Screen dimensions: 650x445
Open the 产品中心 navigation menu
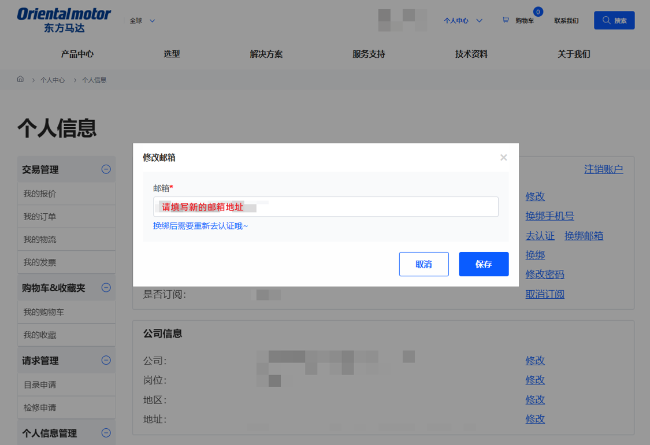[x=77, y=54]
